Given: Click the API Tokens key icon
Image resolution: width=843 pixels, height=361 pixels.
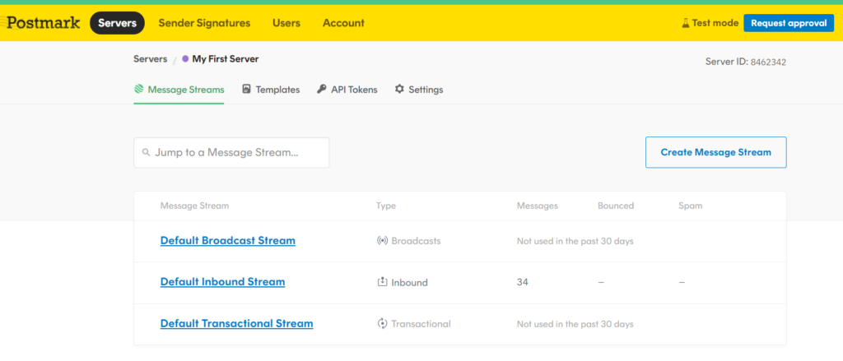Looking at the screenshot, I should (322, 89).
